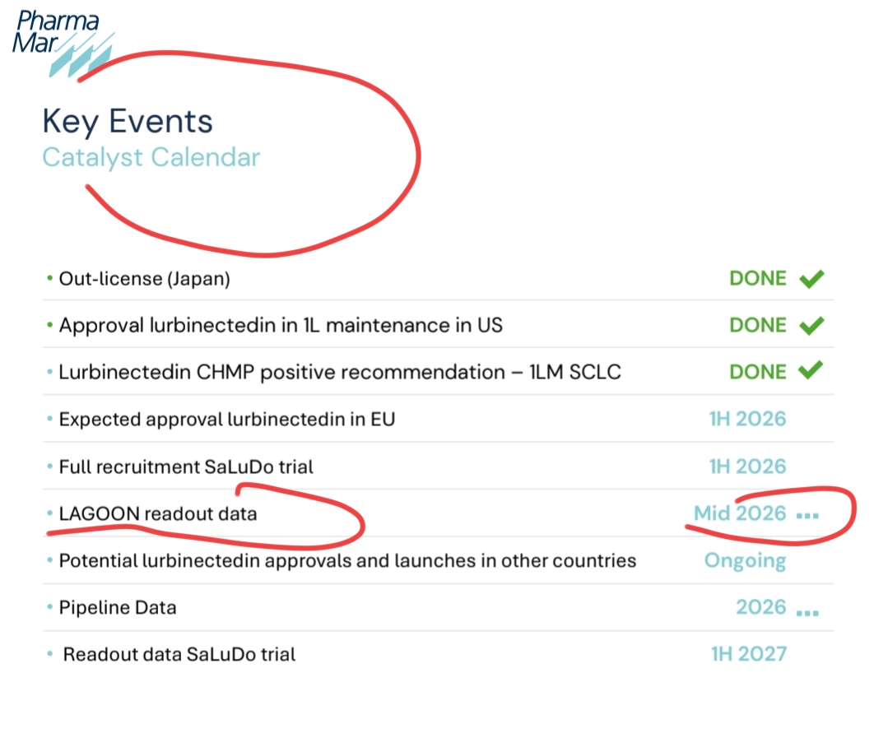Click 'Full recruitment SaLuDo trial' row text
888x752 pixels.
click(186, 467)
